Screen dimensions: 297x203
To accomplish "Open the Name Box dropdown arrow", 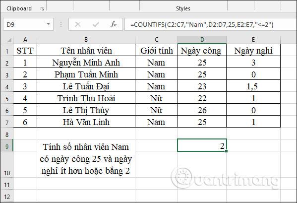I will pos(48,24).
